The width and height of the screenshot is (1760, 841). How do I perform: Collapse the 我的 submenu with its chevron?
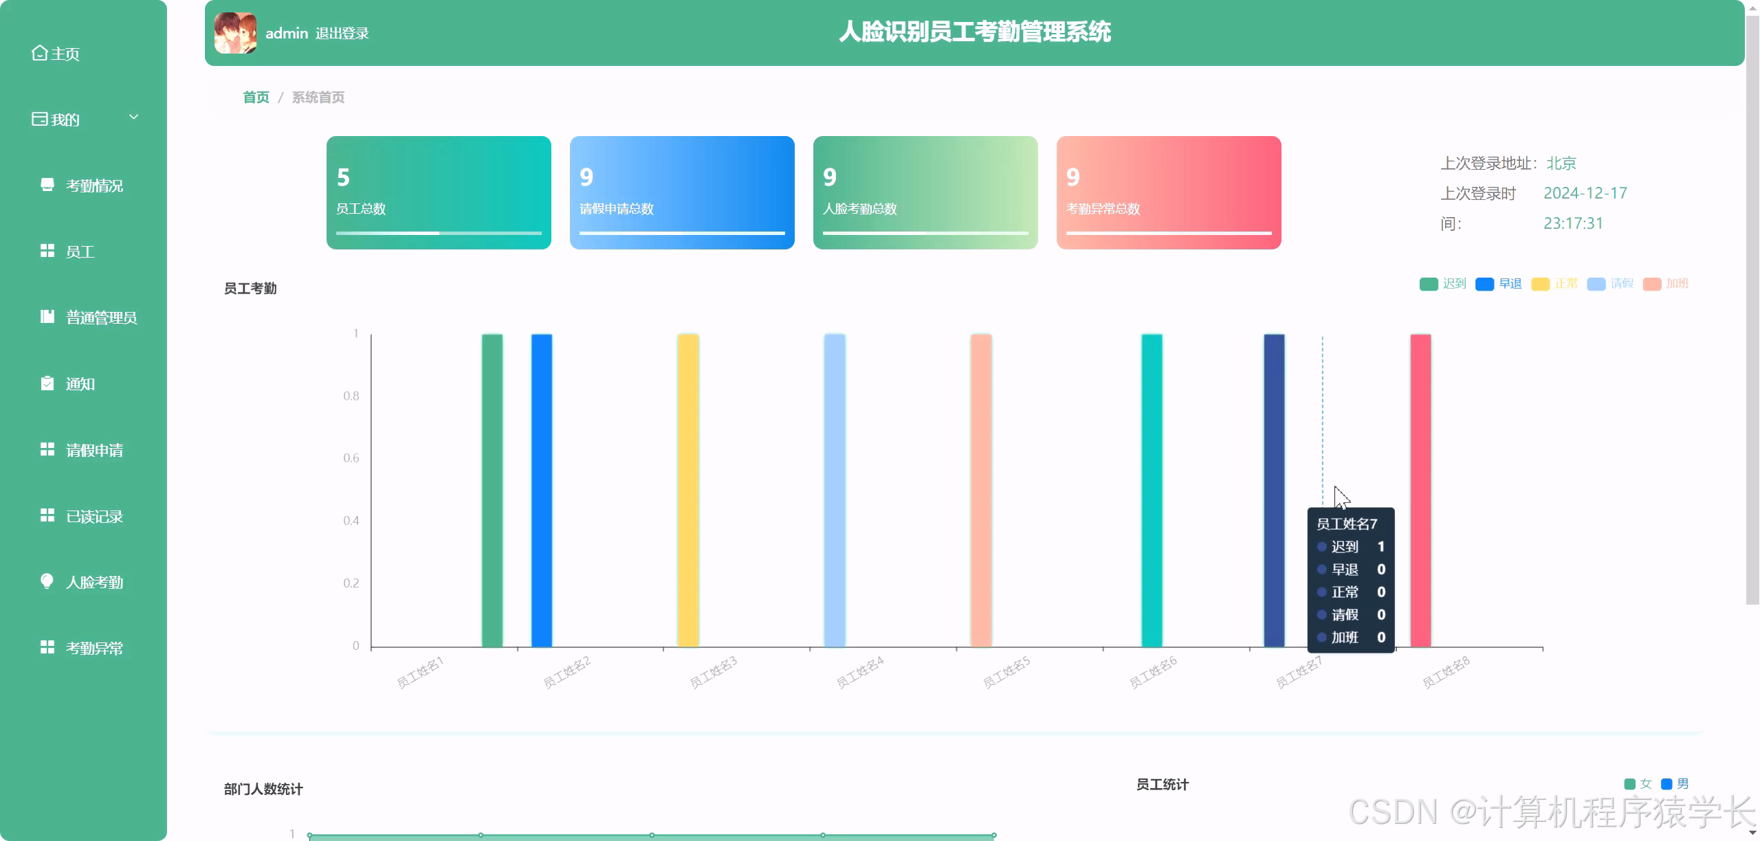pos(135,117)
